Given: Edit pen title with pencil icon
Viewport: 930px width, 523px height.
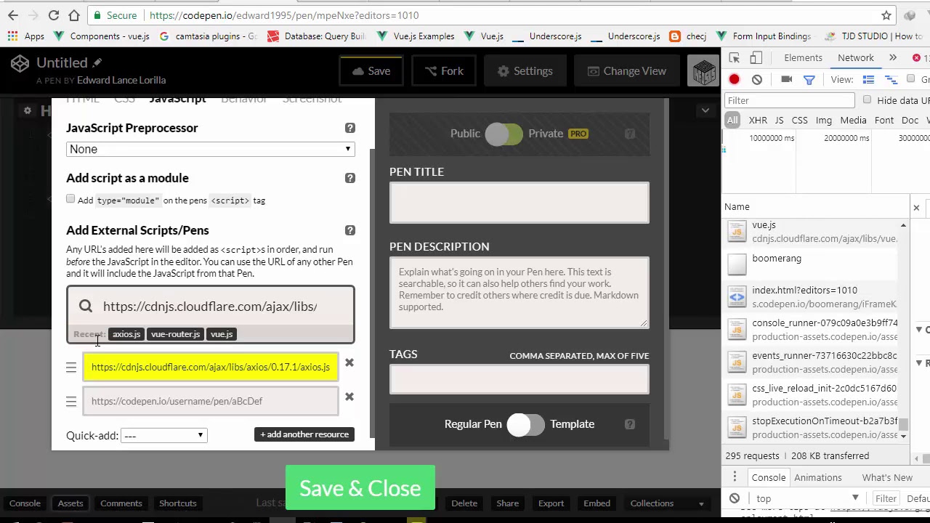Looking at the screenshot, I should click(97, 63).
